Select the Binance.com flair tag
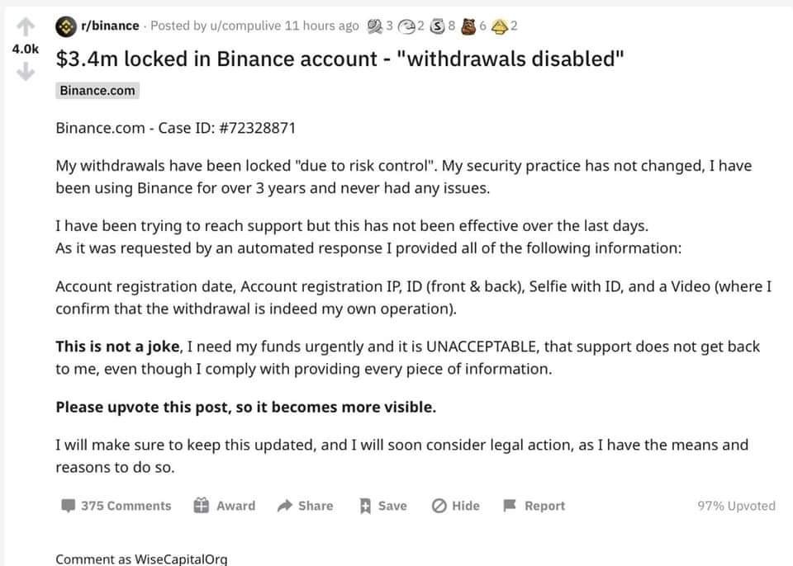 pos(97,91)
